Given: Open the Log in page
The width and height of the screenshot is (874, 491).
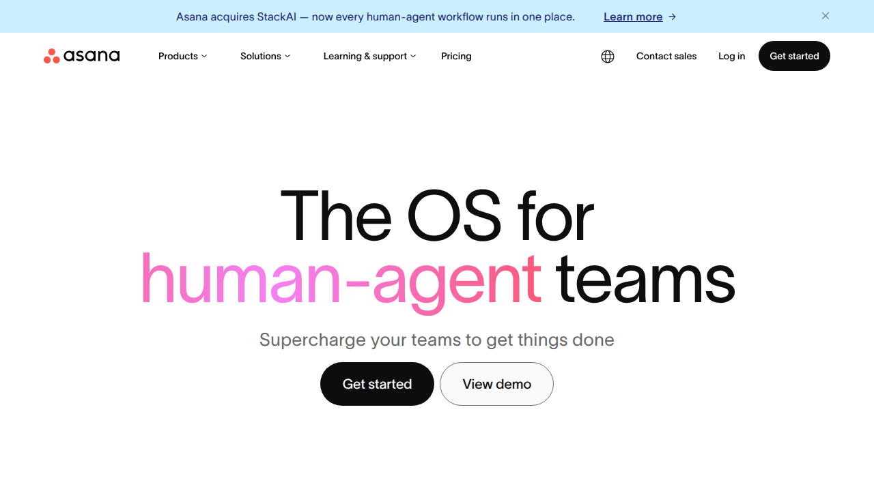Looking at the screenshot, I should tap(731, 56).
